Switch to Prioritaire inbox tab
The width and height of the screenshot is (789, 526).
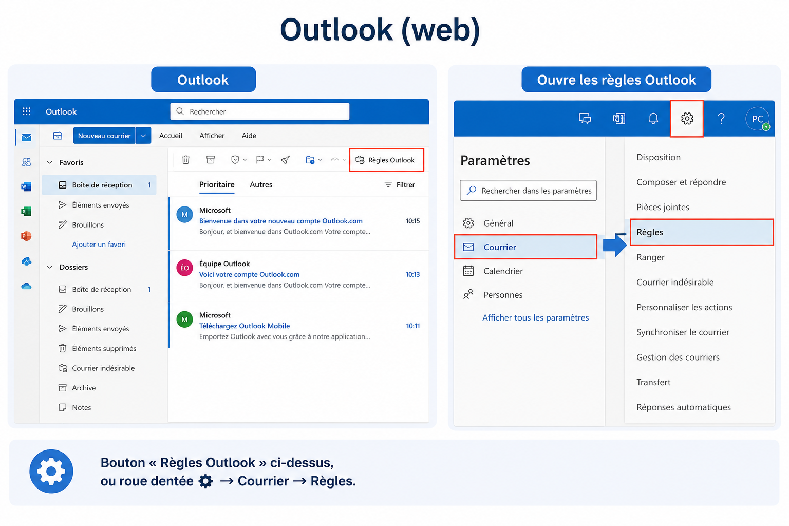217,185
